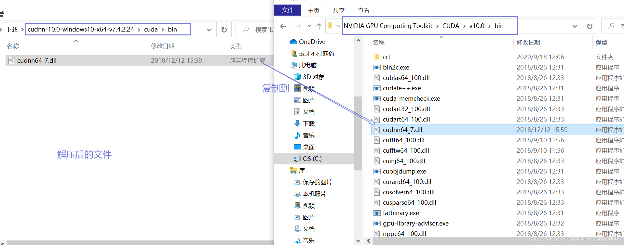Image resolution: width=624 pixels, height=245 pixels.
Task: Select the crt folder icon
Action: click(x=377, y=57)
